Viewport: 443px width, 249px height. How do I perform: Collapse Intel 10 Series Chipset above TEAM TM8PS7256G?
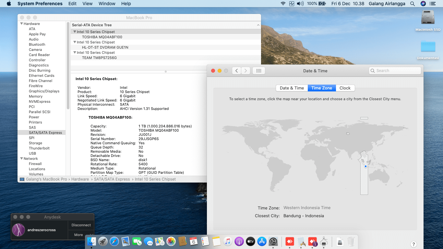point(75,53)
